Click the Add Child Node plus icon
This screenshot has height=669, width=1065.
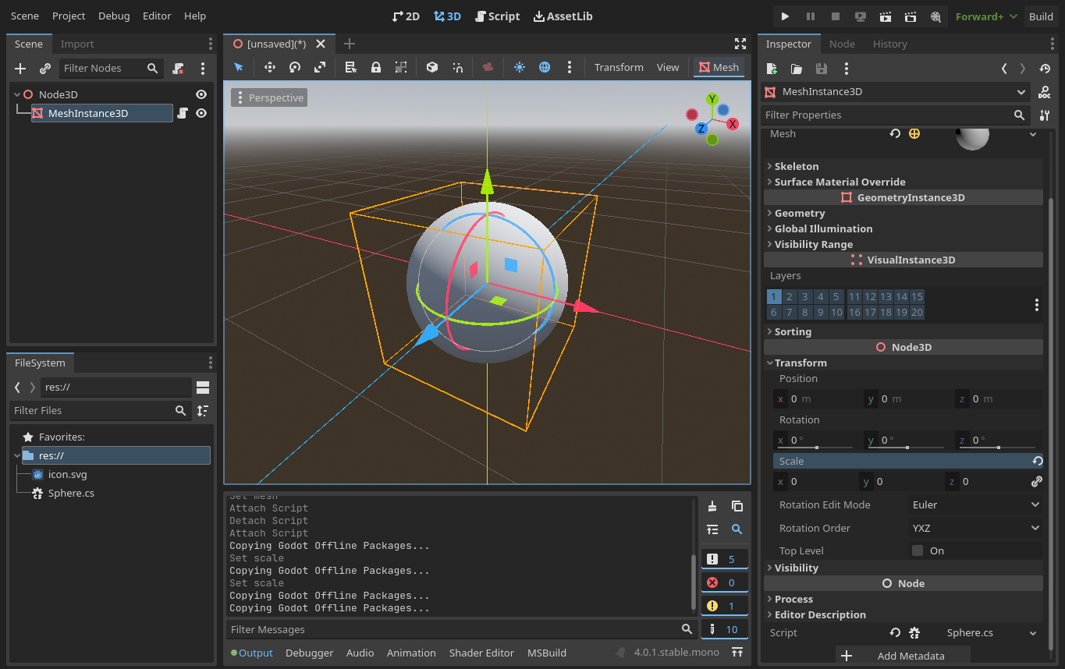click(x=20, y=69)
